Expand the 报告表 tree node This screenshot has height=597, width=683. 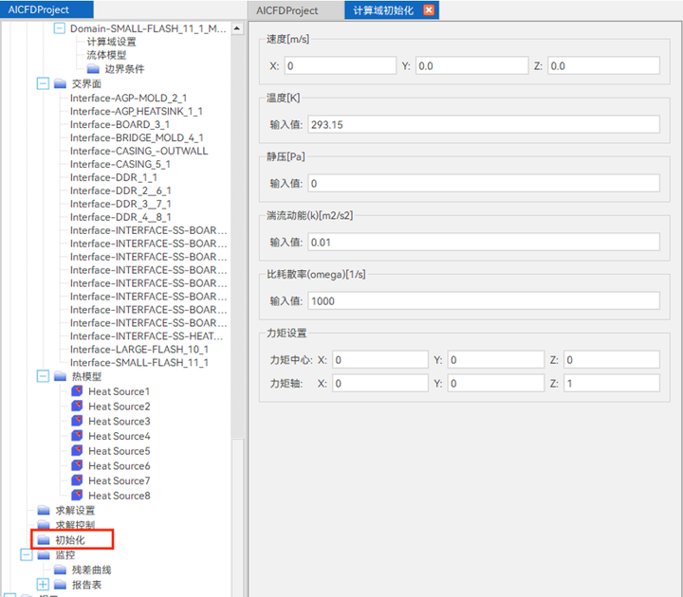point(43,585)
